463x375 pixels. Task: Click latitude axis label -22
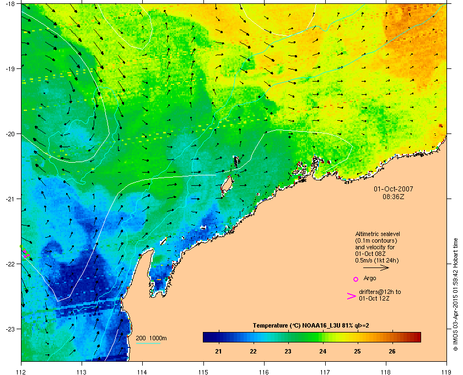[9, 264]
